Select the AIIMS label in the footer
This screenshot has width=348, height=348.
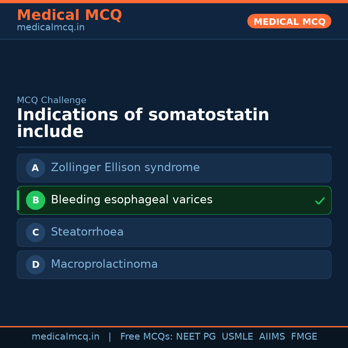(272, 337)
